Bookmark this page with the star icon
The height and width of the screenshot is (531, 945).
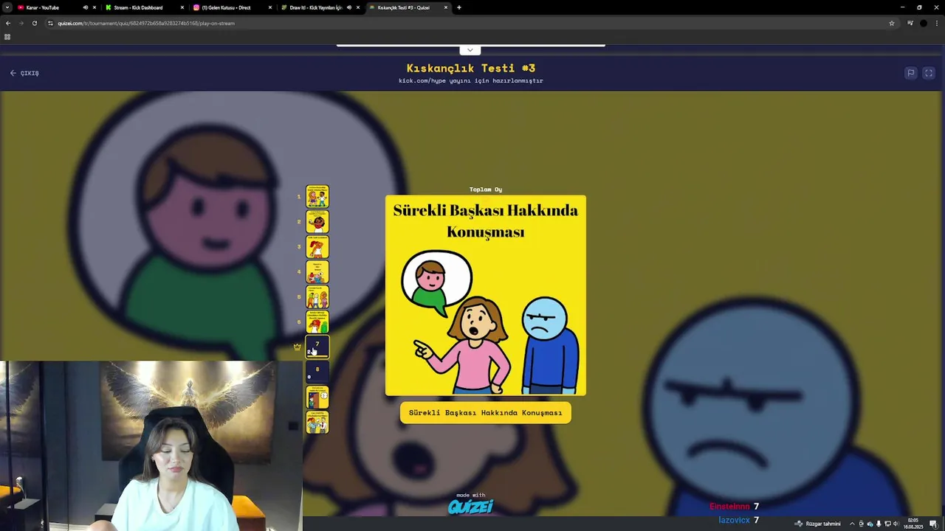pyautogui.click(x=891, y=23)
